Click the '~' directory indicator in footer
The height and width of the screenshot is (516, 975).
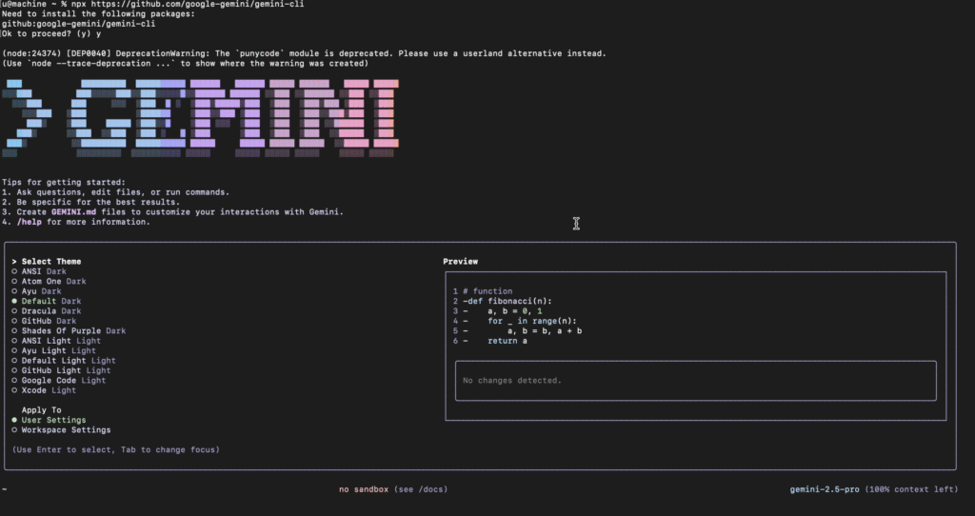point(5,490)
